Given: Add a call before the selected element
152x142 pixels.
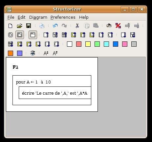Looking at the screenshot, I should [x=101, y=35].
